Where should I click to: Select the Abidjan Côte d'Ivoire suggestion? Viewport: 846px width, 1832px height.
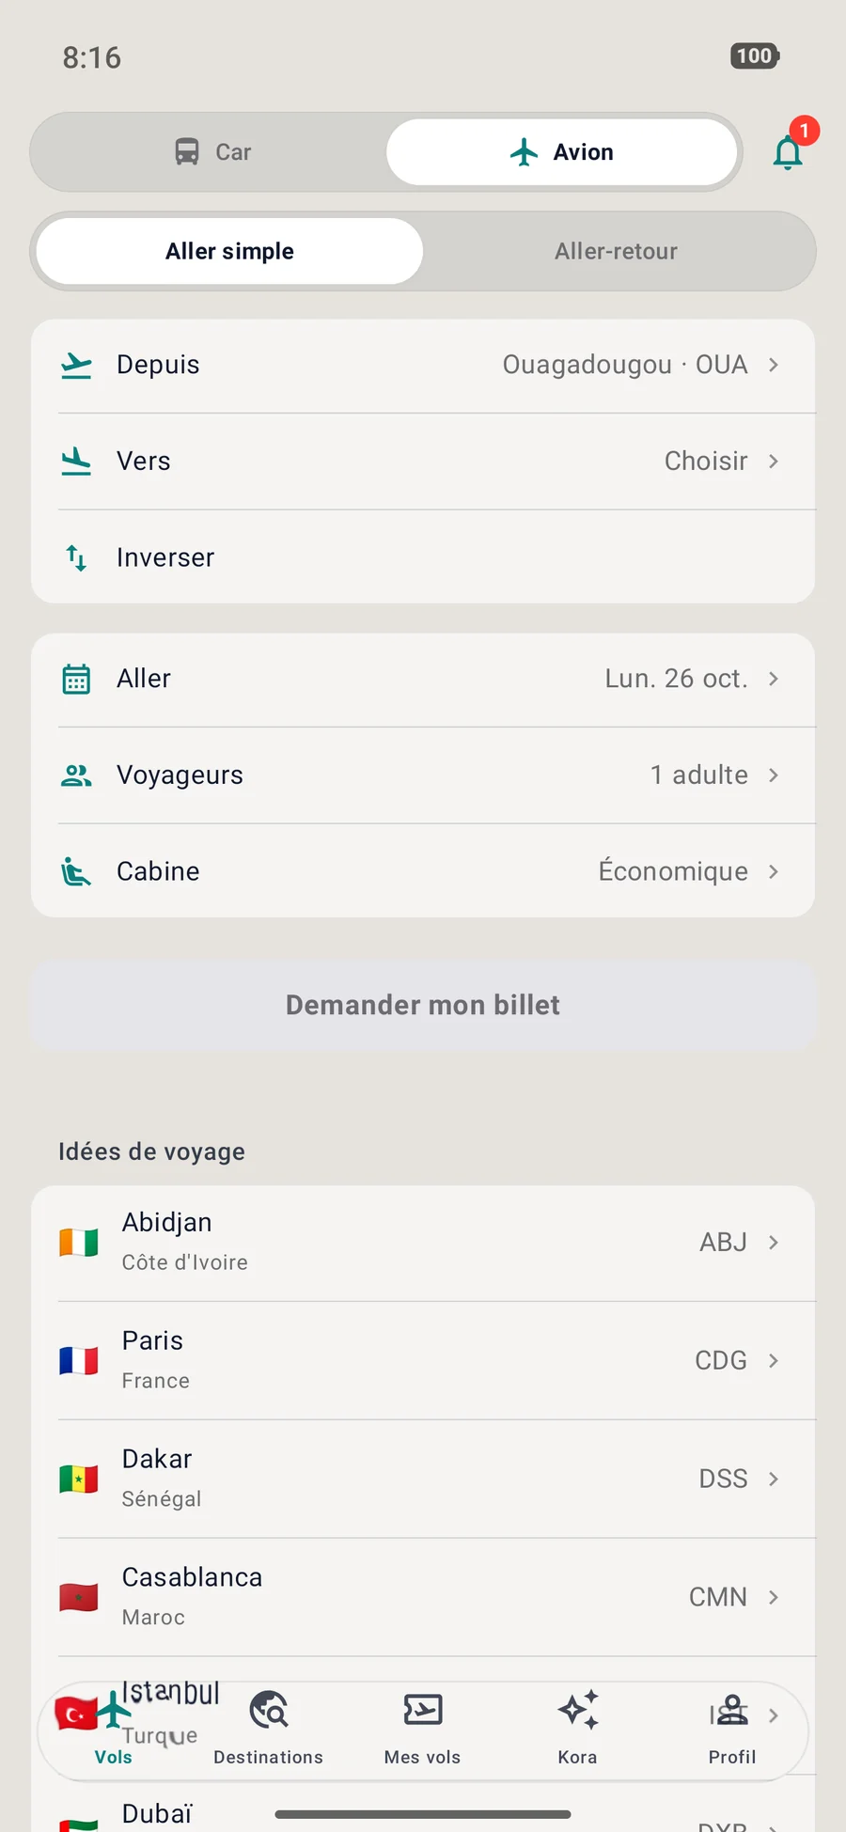pos(423,1243)
